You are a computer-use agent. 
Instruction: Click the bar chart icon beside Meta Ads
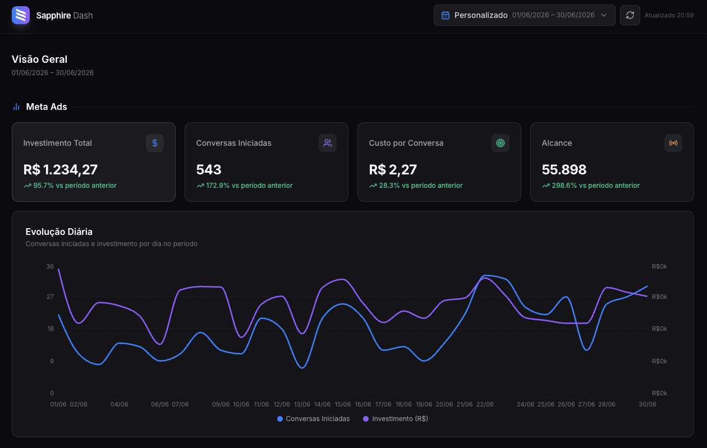pos(16,107)
